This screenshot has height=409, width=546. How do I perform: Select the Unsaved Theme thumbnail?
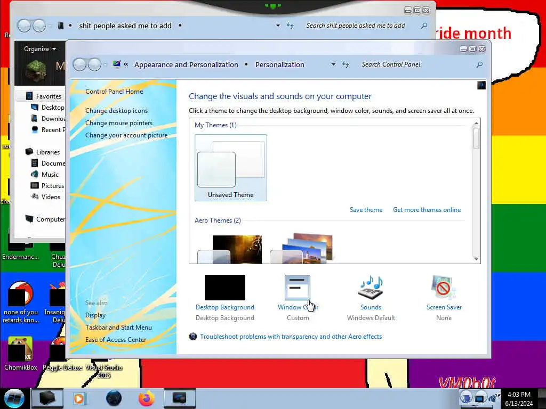click(x=231, y=168)
